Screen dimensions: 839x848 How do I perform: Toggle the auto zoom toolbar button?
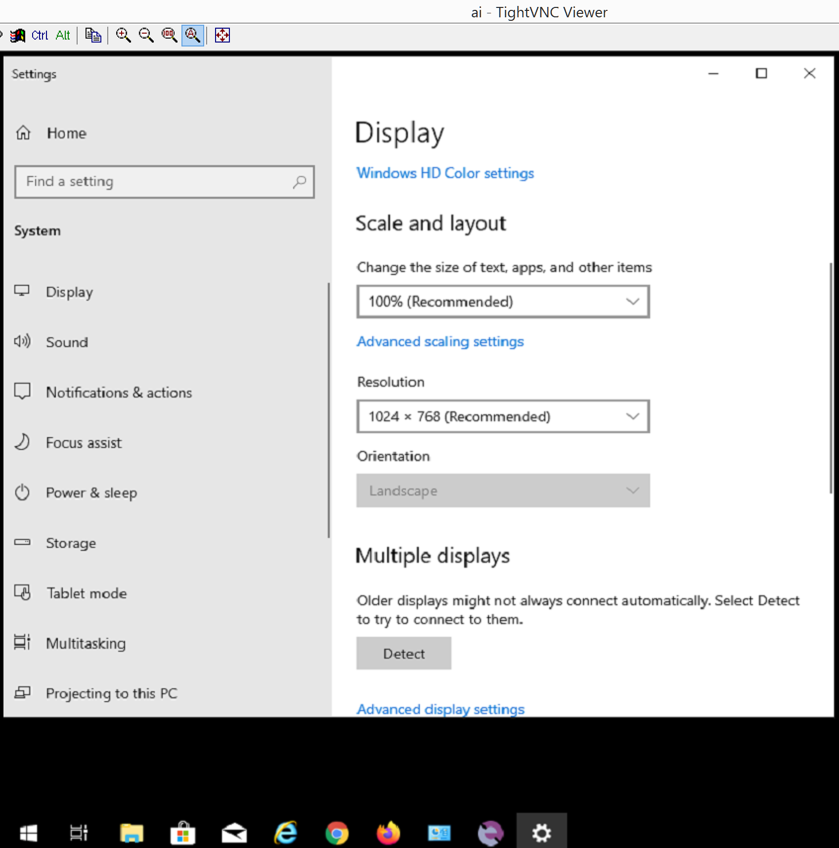[192, 35]
